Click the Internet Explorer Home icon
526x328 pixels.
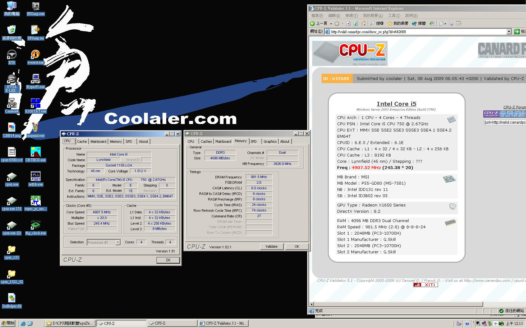[364, 23]
